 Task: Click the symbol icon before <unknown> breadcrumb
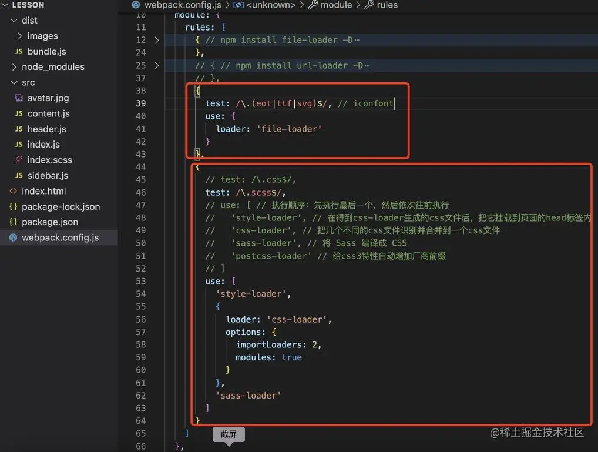pos(238,5)
